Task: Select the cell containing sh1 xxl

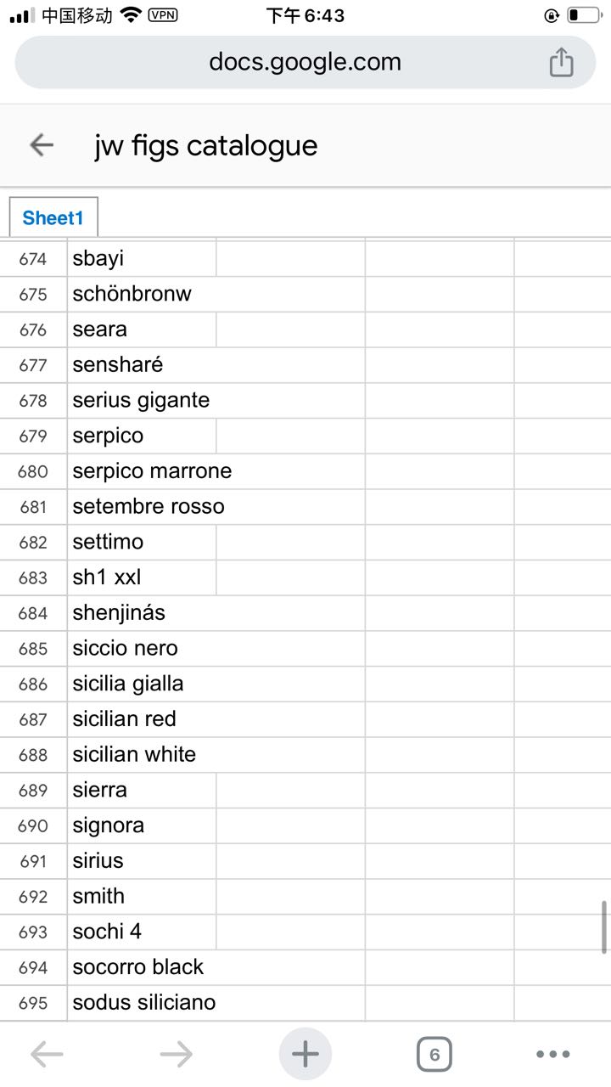Action: click(x=142, y=577)
